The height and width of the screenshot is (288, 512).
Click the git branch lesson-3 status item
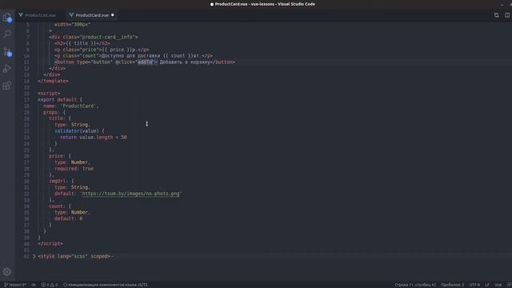tap(15, 285)
